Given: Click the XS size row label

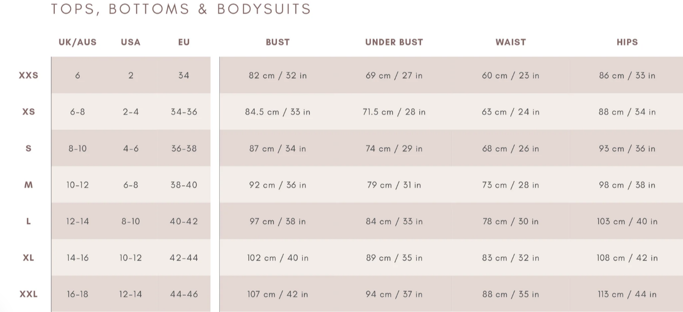Looking at the screenshot, I should (x=29, y=112).
